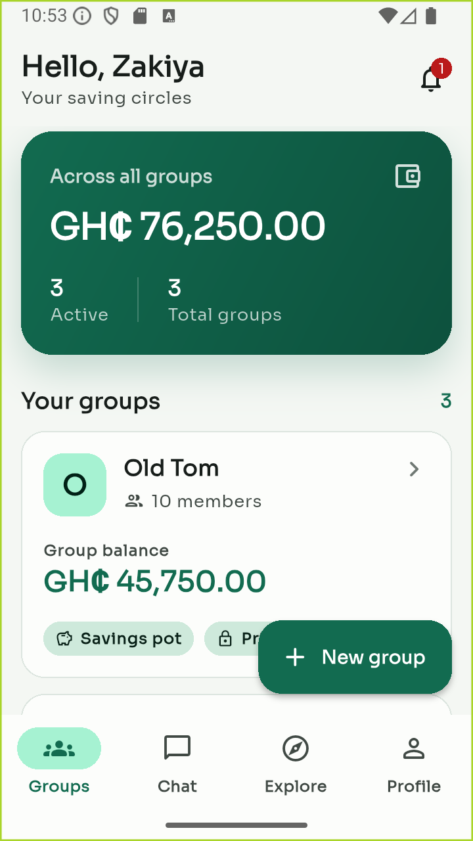This screenshot has height=841, width=473.
Task: Open the Profile tab
Action: (x=414, y=761)
